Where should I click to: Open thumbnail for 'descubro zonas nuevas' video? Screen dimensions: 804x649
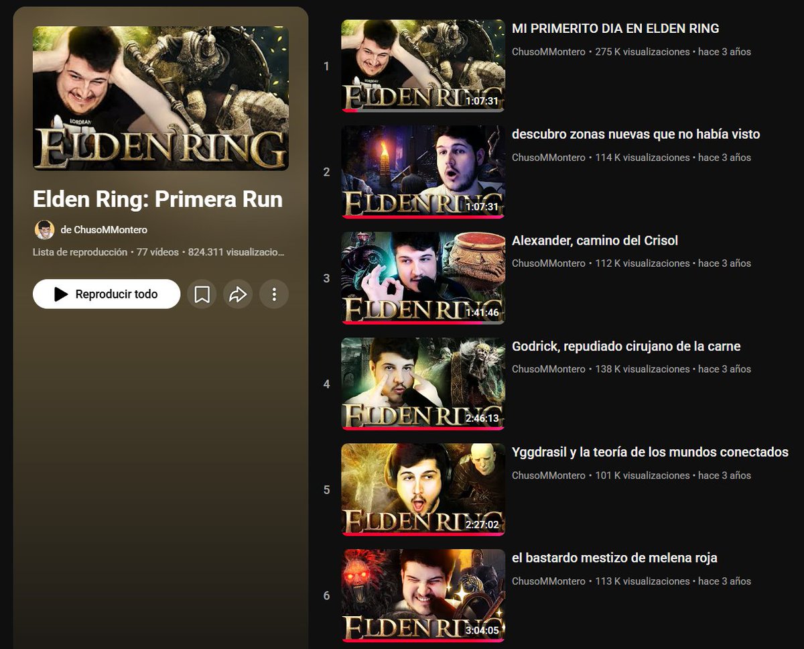coord(423,172)
